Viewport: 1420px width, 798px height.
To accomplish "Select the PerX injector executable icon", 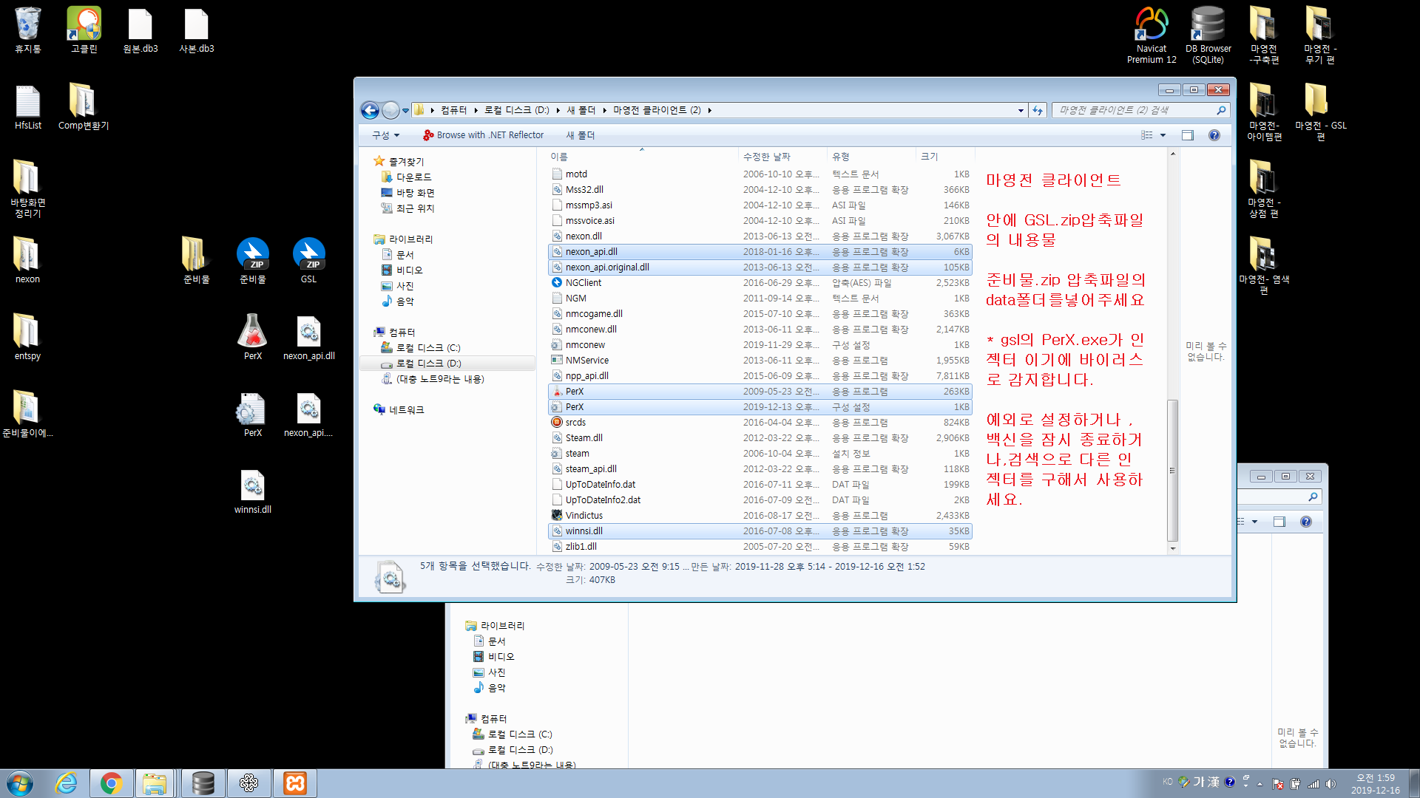I will point(252,338).
